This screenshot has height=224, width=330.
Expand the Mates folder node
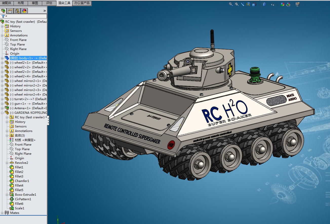click(x=2, y=213)
